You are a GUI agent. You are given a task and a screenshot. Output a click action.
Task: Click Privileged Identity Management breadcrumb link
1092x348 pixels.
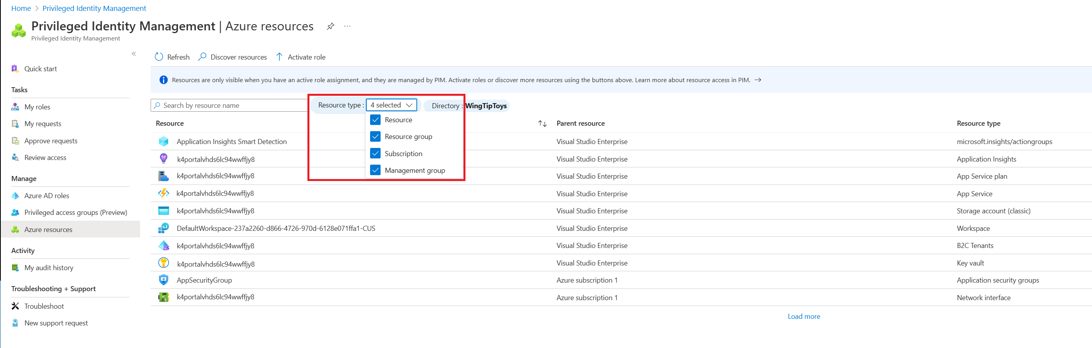[94, 8]
